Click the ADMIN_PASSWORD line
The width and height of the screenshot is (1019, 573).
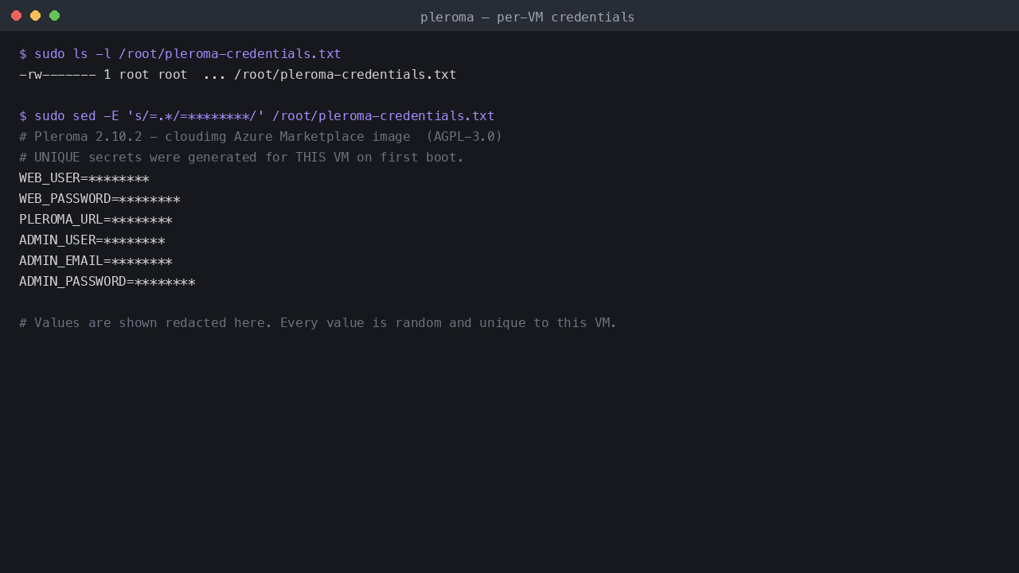point(107,282)
